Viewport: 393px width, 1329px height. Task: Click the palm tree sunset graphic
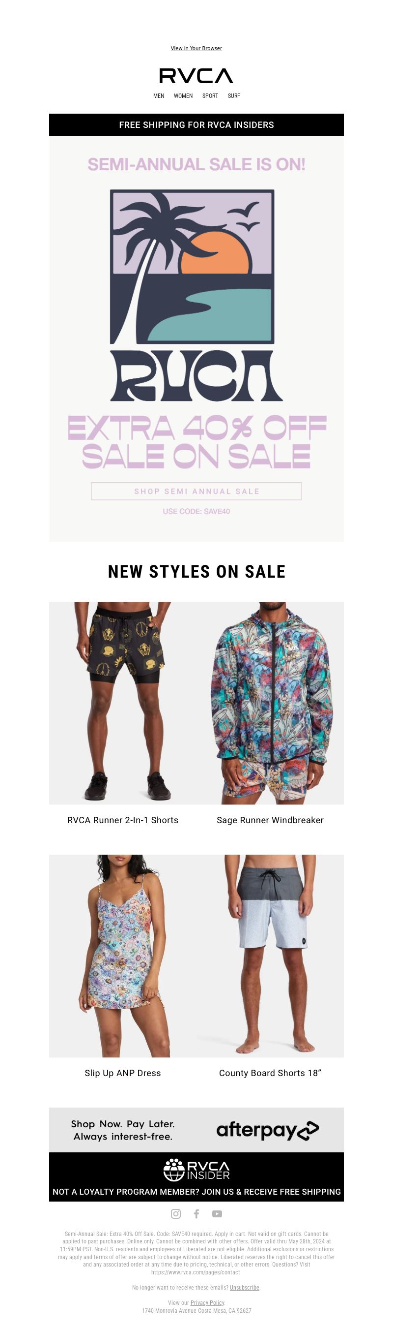(192, 267)
